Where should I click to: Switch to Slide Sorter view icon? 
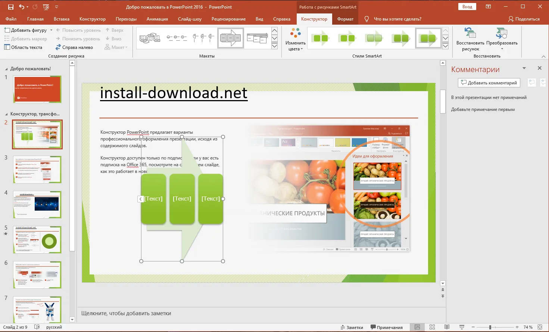pyautogui.click(x=432, y=327)
